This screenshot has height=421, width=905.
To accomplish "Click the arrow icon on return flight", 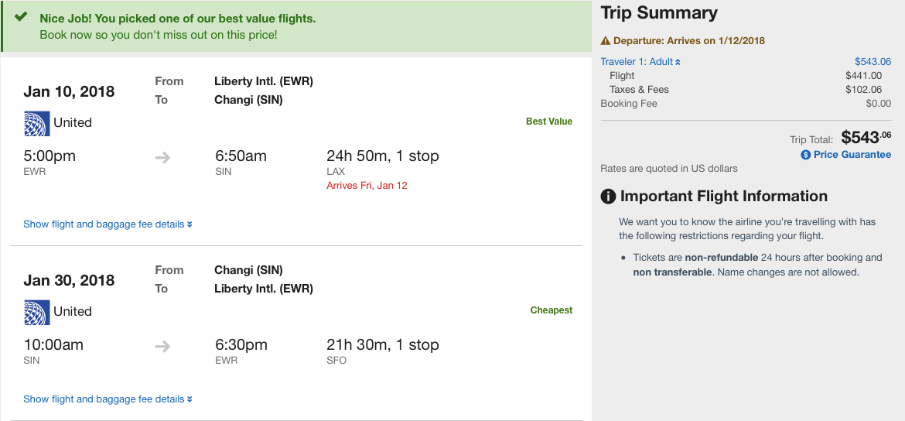I will coord(162,346).
